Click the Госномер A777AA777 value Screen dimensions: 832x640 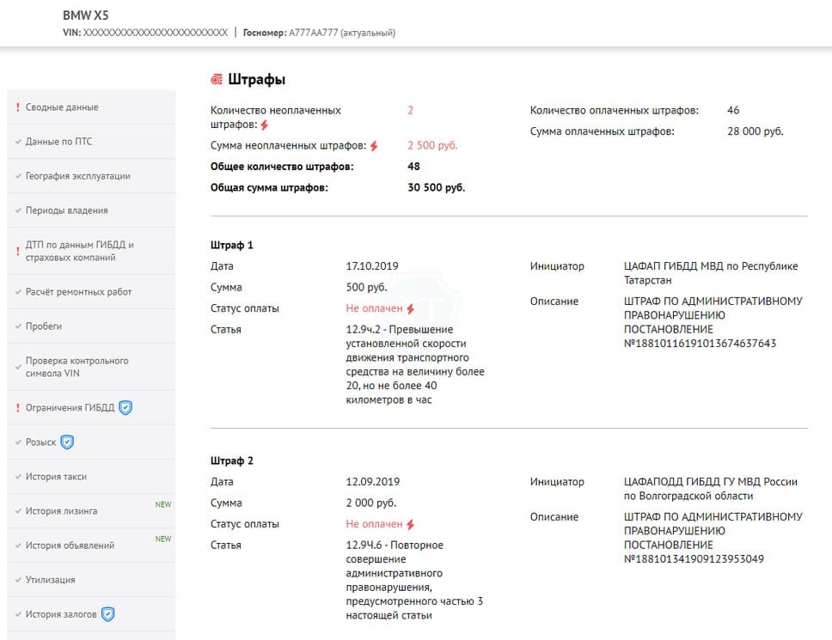(313, 33)
